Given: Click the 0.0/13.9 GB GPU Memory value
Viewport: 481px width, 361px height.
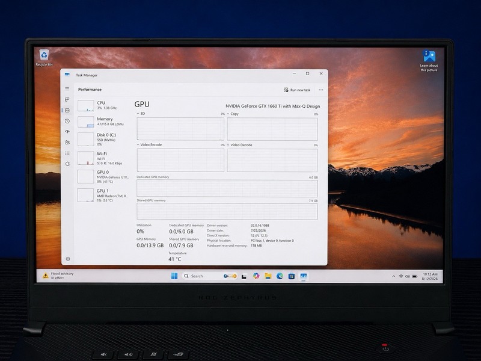Looking at the screenshot, I should click(x=150, y=245).
